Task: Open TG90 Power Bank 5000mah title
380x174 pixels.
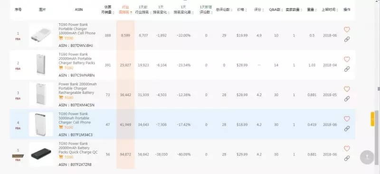Action: tap(75, 118)
